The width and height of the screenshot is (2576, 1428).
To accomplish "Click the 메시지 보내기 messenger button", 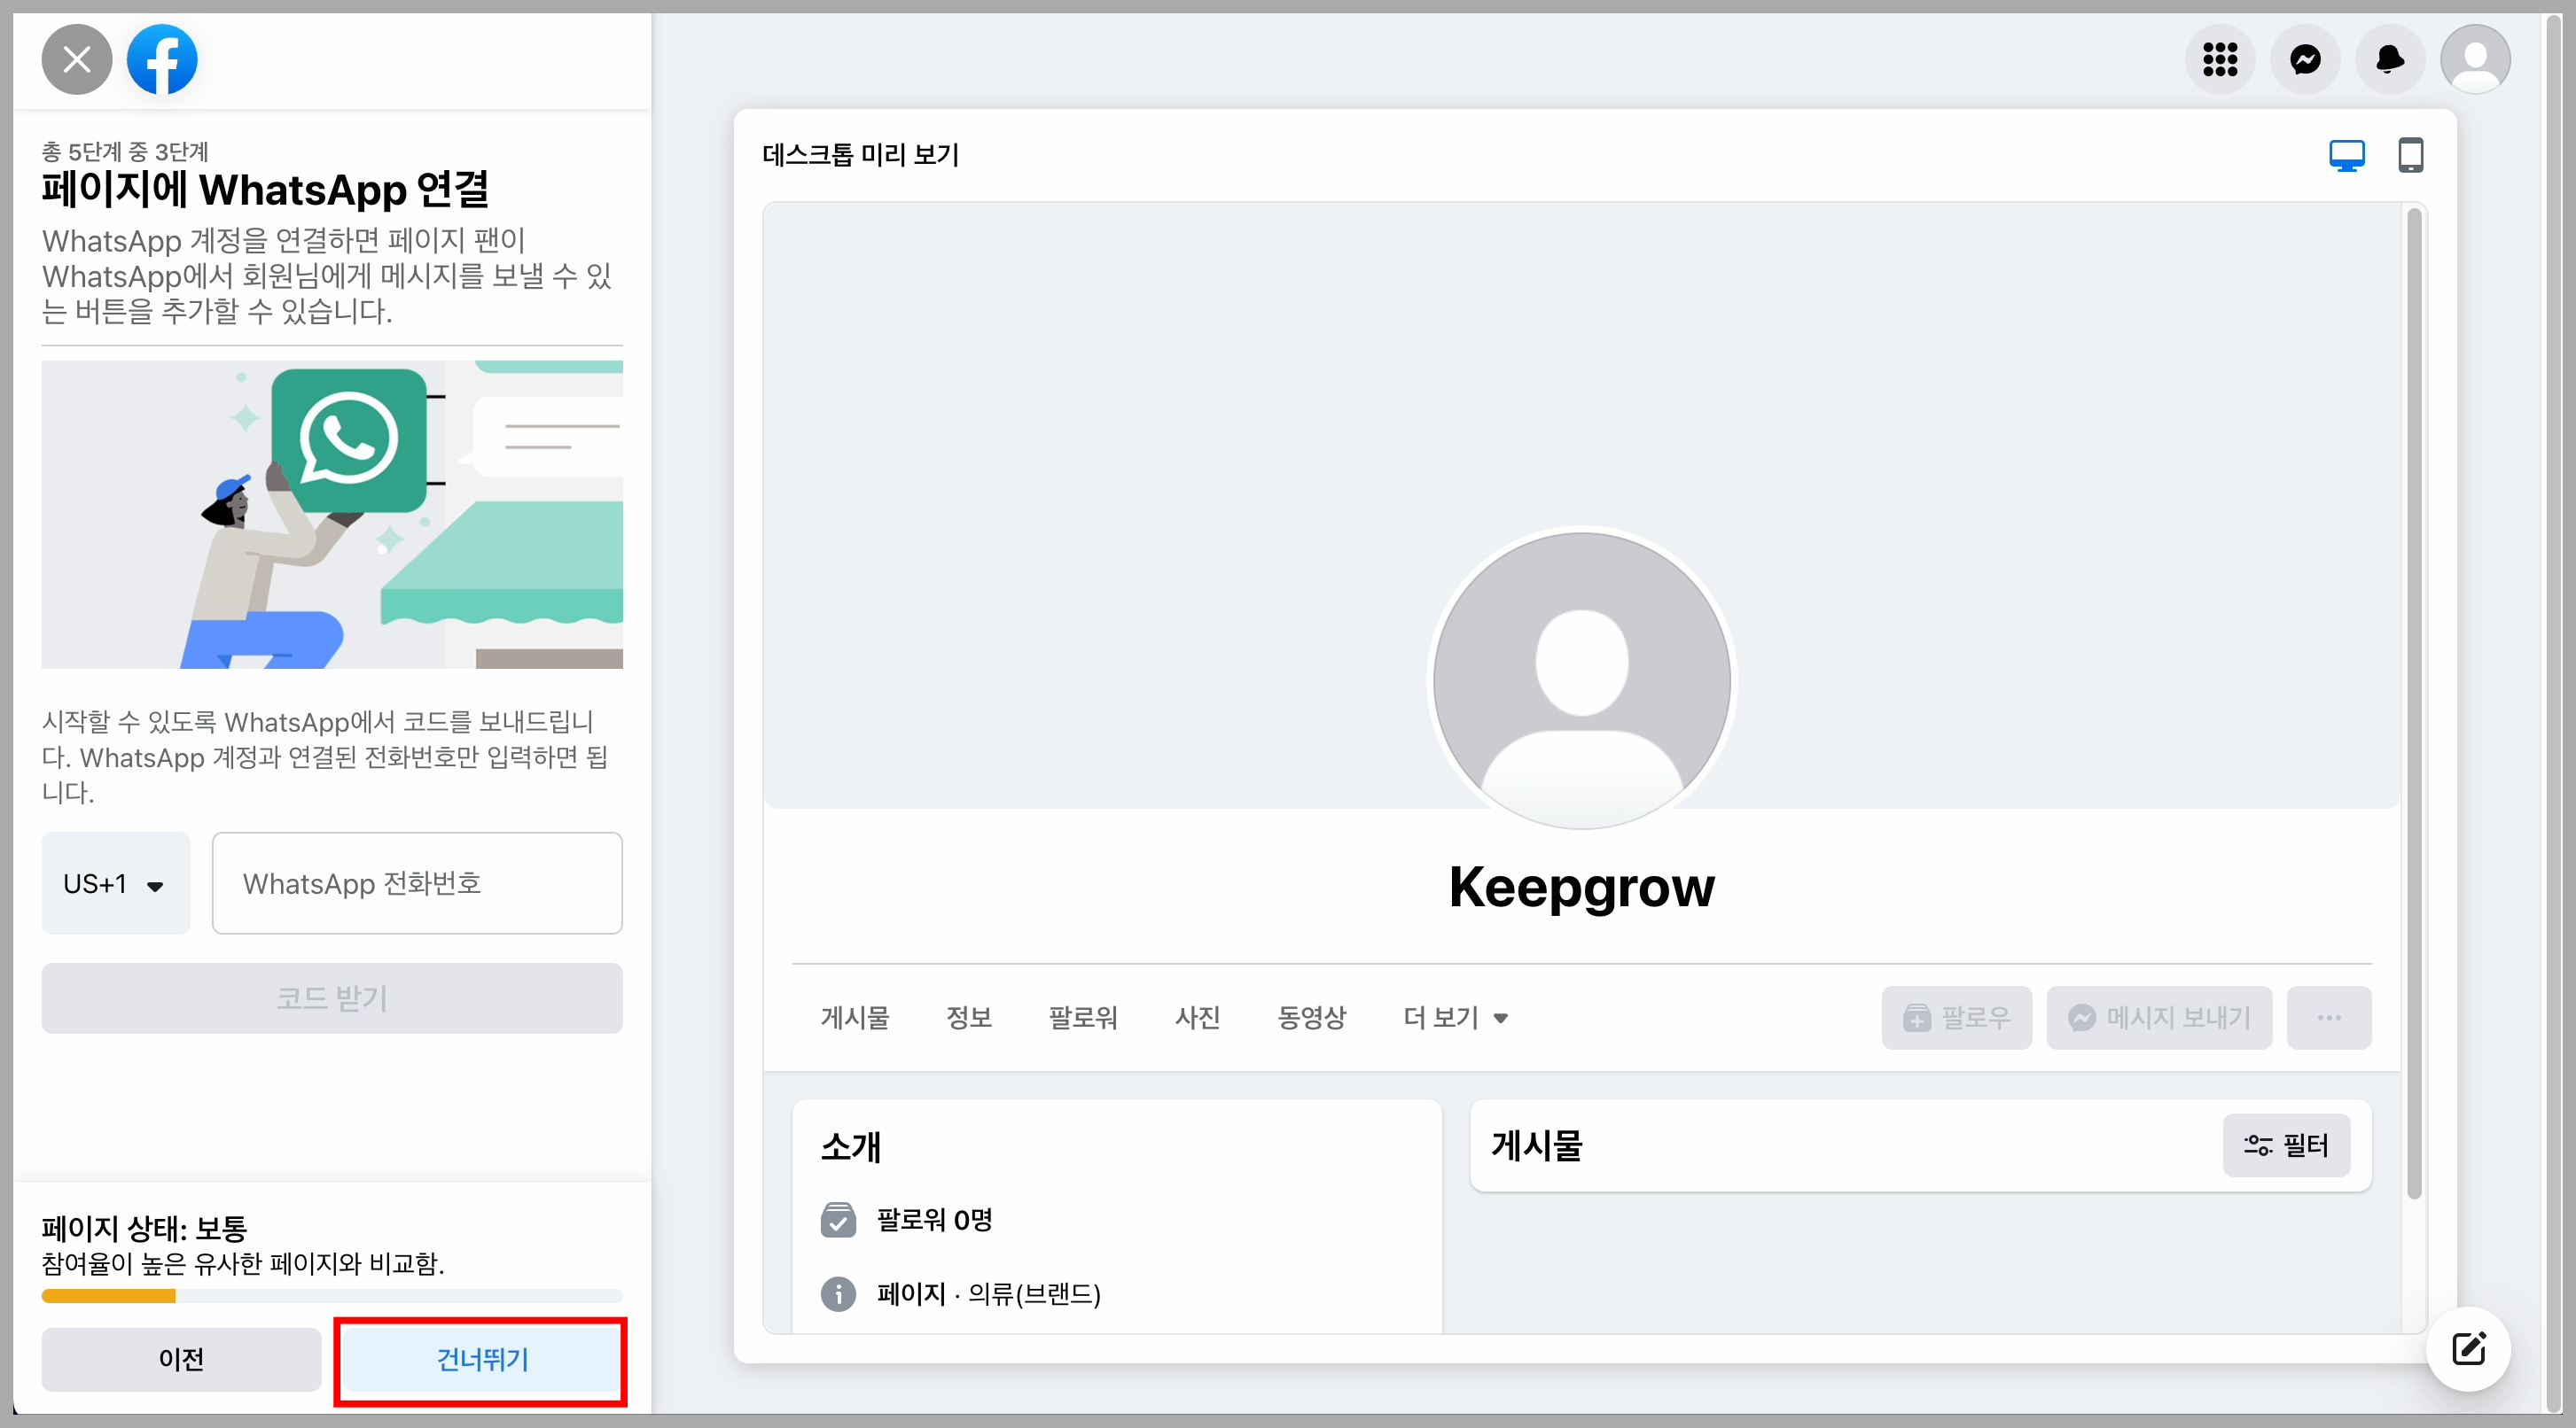I will [x=2159, y=1017].
